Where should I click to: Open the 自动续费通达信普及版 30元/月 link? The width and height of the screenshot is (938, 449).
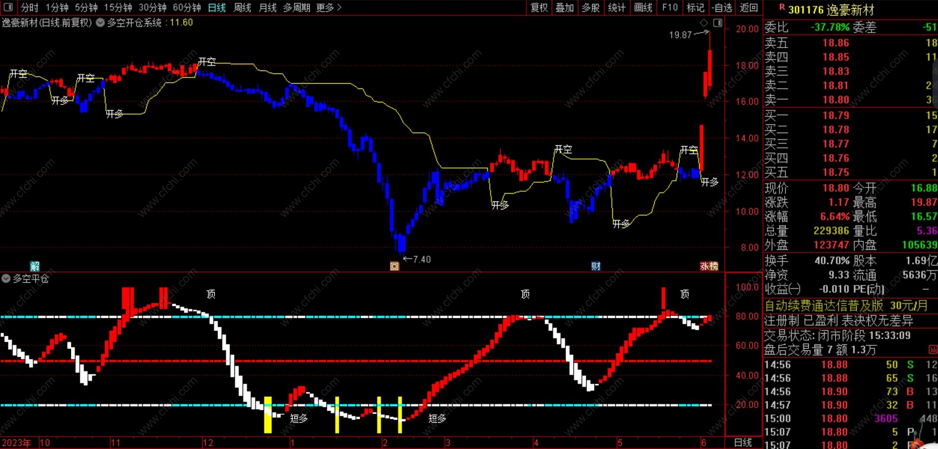tap(846, 305)
